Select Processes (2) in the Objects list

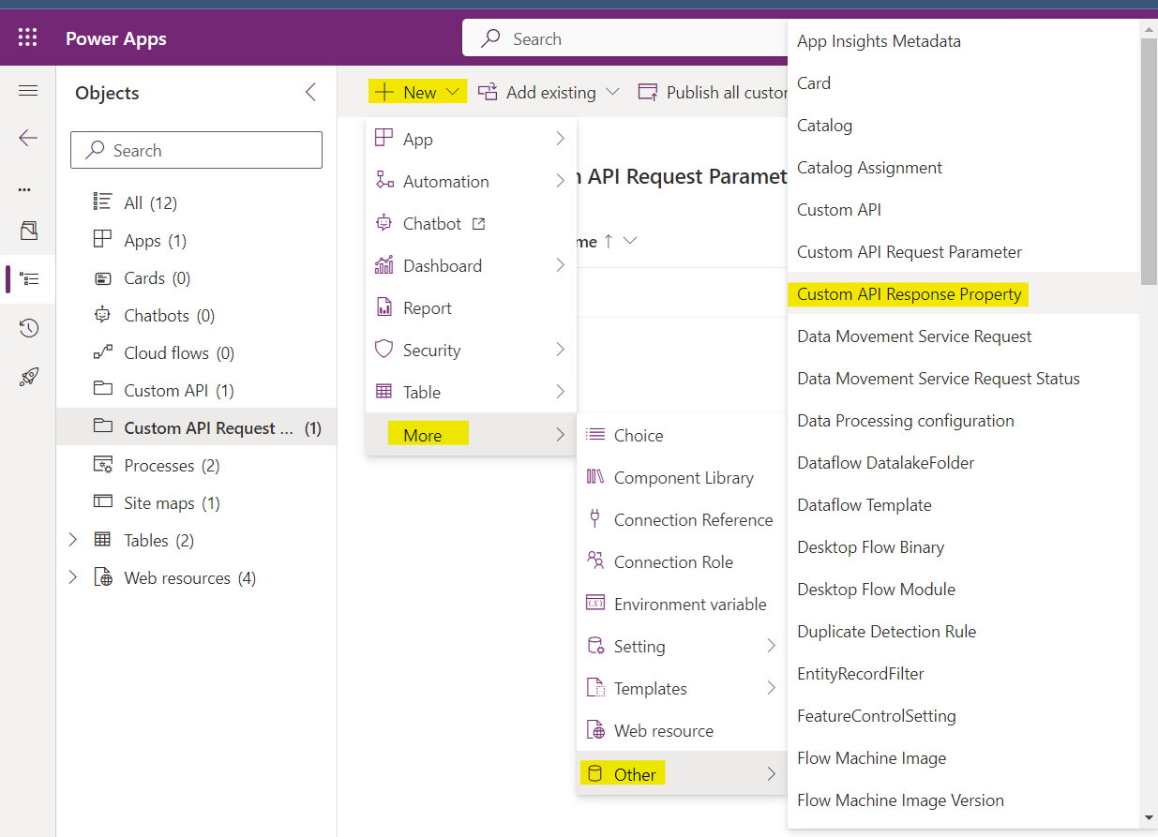pyautogui.click(x=196, y=465)
